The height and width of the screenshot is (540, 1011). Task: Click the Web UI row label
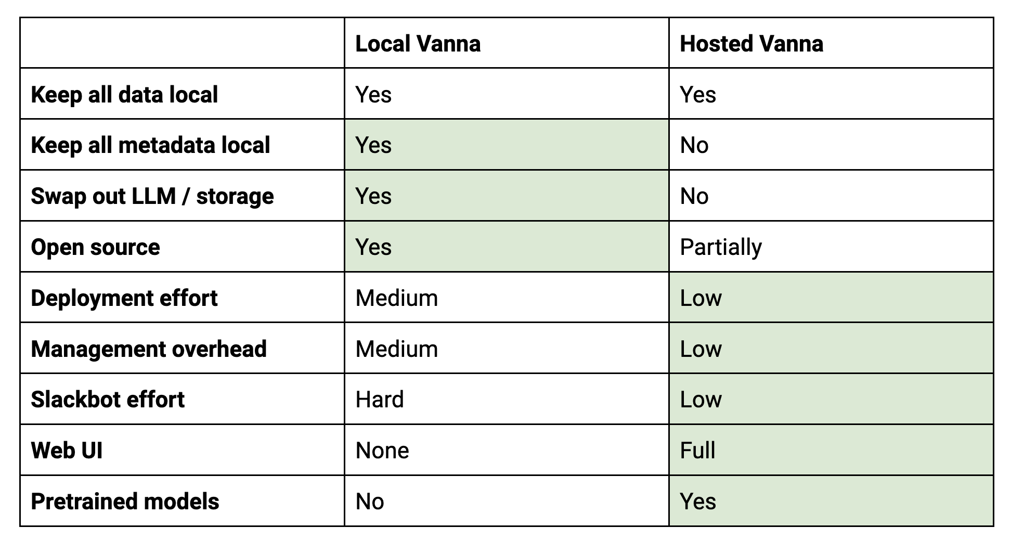67,451
